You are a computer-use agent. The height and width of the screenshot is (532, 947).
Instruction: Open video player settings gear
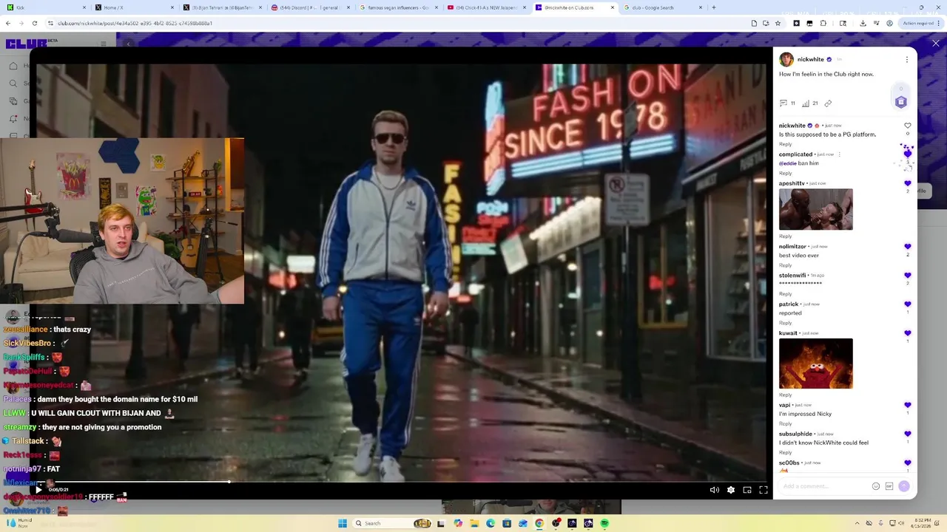(731, 490)
